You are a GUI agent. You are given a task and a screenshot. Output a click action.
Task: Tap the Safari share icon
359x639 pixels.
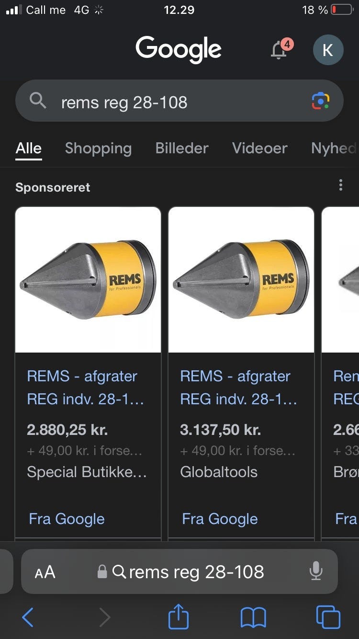point(179,617)
